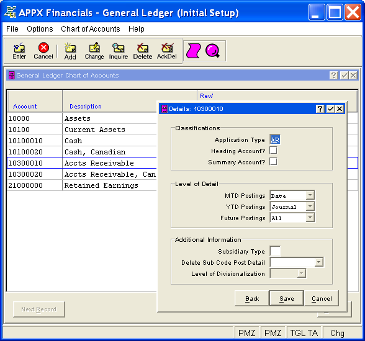365x341 pixels.
Task: Click the help icon on Chart of Accounts panel
Action: (x=334, y=75)
